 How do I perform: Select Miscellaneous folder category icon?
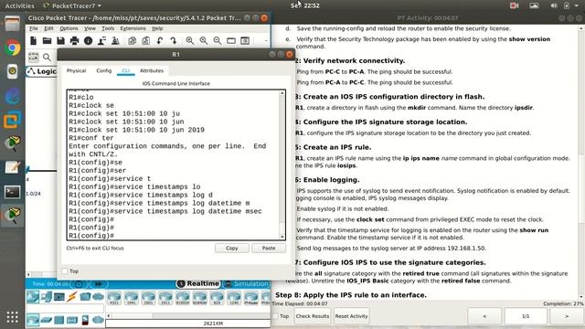coord(85,297)
